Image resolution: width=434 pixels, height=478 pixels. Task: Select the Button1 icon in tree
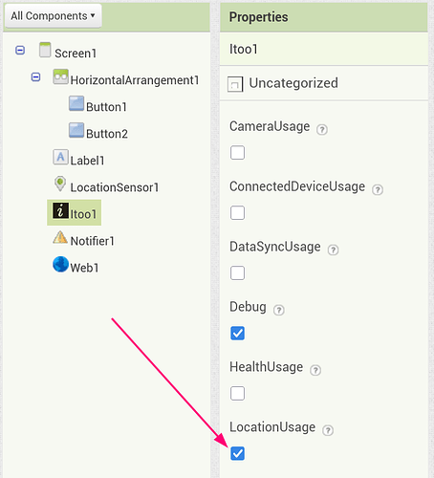pyautogui.click(x=76, y=103)
